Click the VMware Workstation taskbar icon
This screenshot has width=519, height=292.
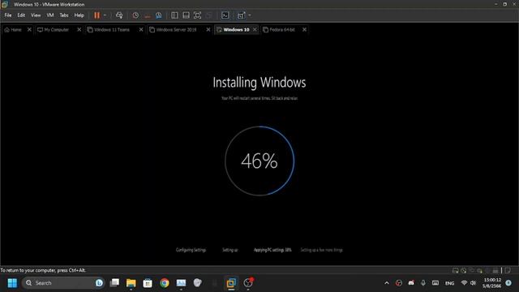pyautogui.click(x=231, y=283)
